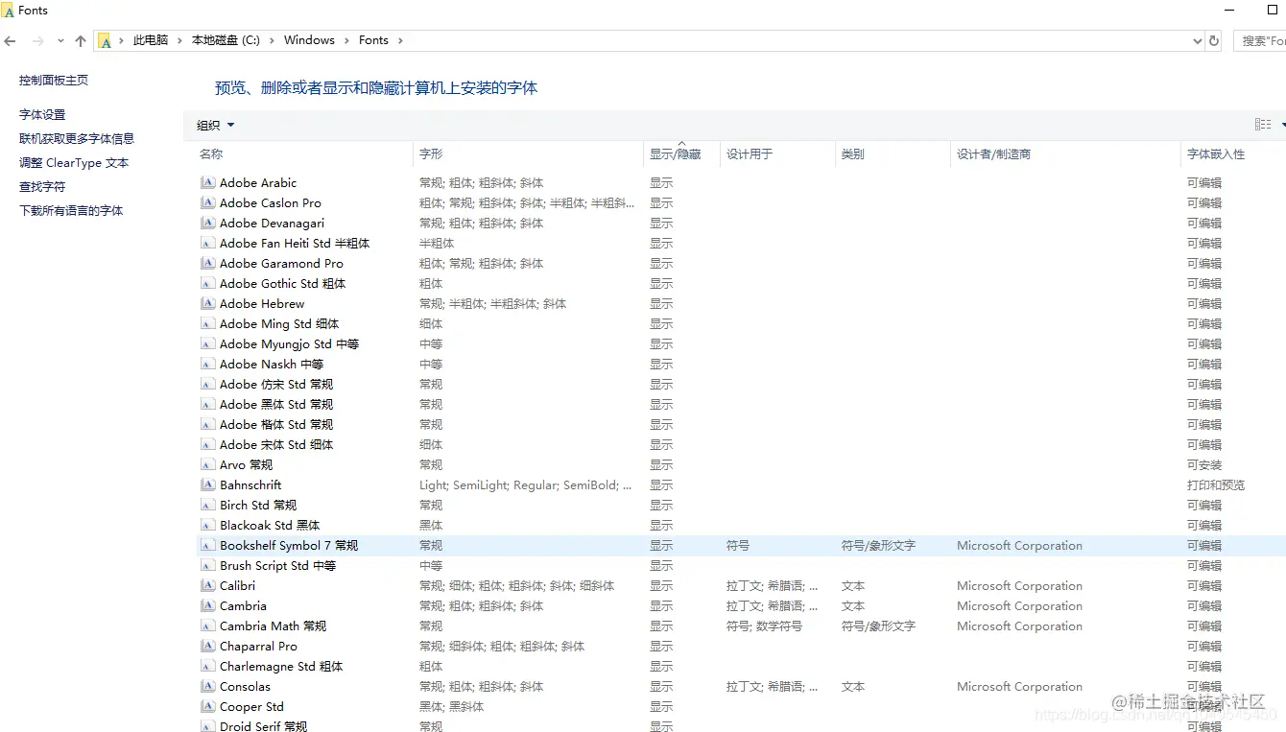Select Adobe Ming Std 细体 font
Screen dimensions: 1286x732
tap(279, 323)
